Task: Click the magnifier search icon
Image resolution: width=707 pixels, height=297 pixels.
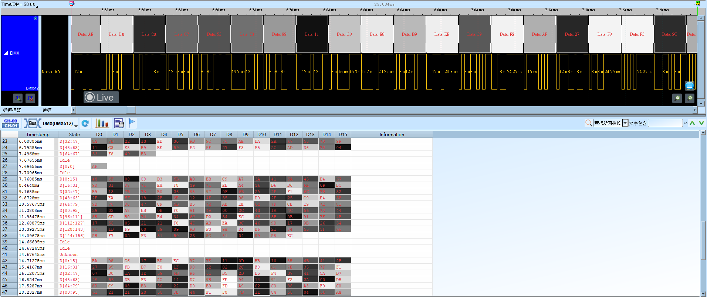Action: [x=588, y=123]
